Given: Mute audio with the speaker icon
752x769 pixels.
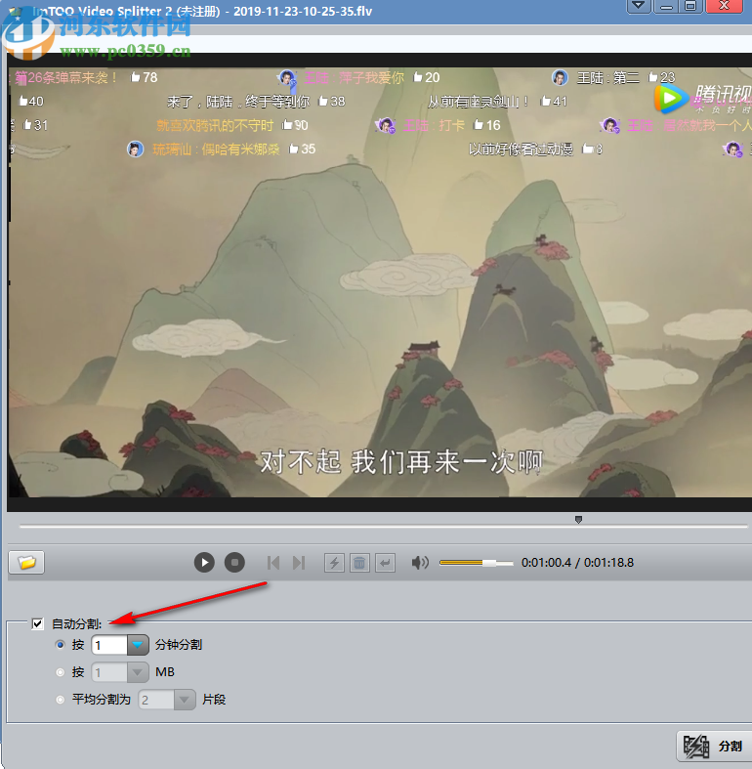Looking at the screenshot, I should click(x=420, y=563).
